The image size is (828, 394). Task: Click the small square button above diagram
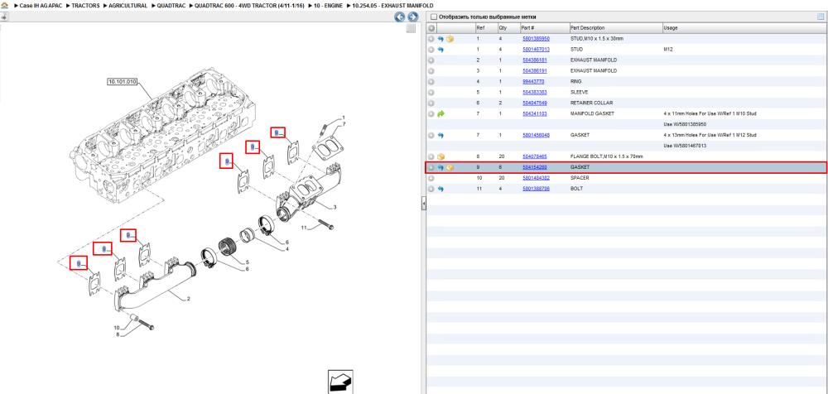coord(411,28)
